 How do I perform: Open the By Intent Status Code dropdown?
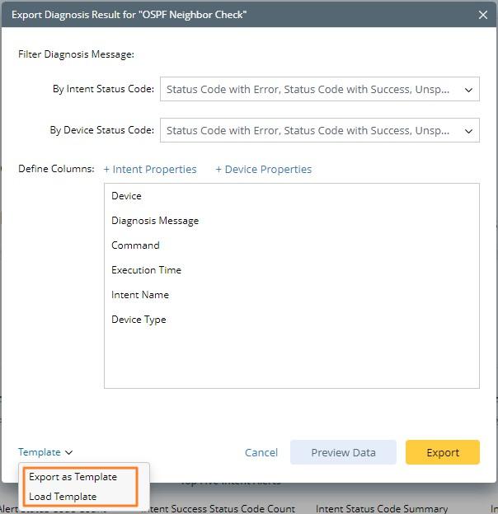[313, 89]
